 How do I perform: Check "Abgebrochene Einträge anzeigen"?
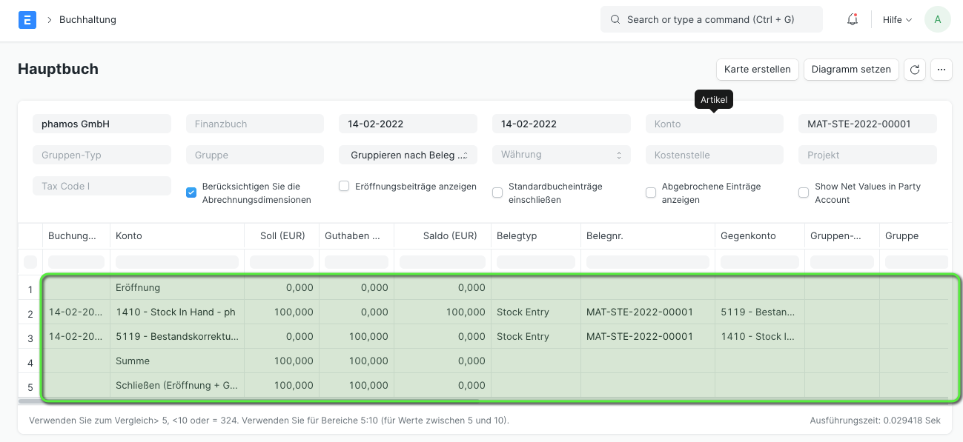coord(651,192)
